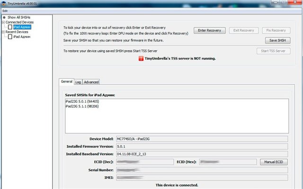Click the Save SHSH button

point(277,41)
